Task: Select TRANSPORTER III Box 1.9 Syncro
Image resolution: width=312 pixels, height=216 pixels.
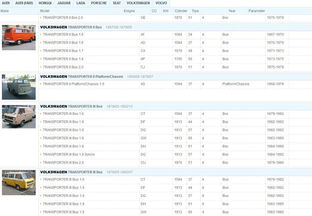Action: click(x=69, y=155)
